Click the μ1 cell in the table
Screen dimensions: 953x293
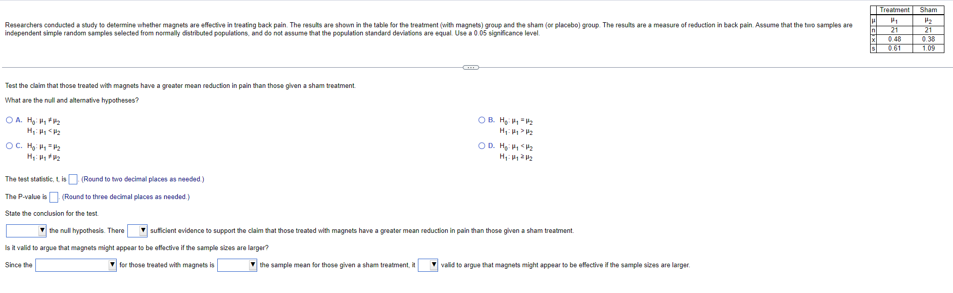pyautogui.click(x=894, y=20)
